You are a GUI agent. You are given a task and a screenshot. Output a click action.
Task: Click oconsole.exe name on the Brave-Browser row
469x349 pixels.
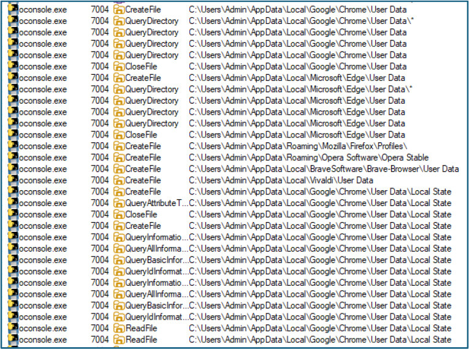click(43, 169)
